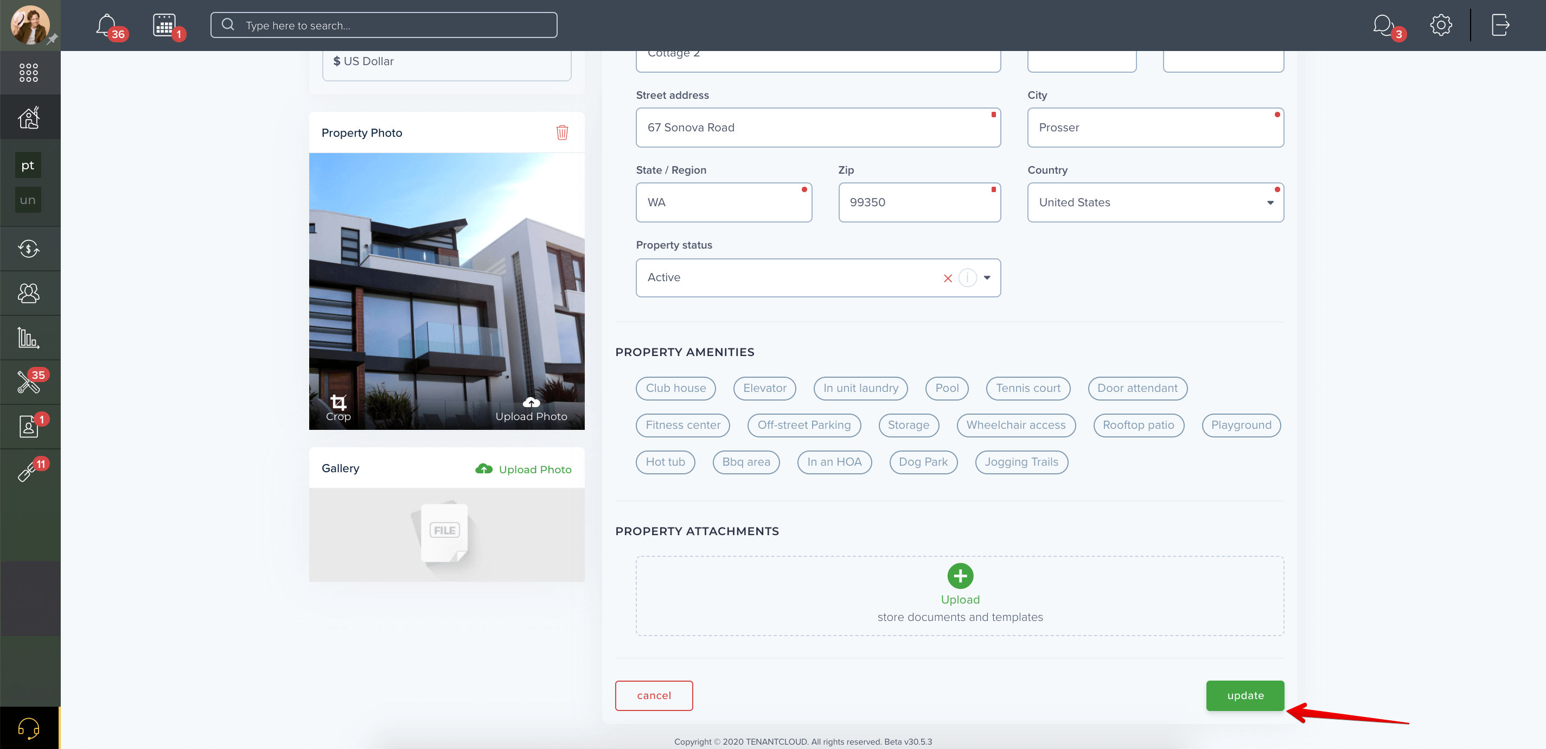Image resolution: width=1546 pixels, height=749 pixels.
Task: Open the contacts people icon in sidebar
Action: point(29,293)
